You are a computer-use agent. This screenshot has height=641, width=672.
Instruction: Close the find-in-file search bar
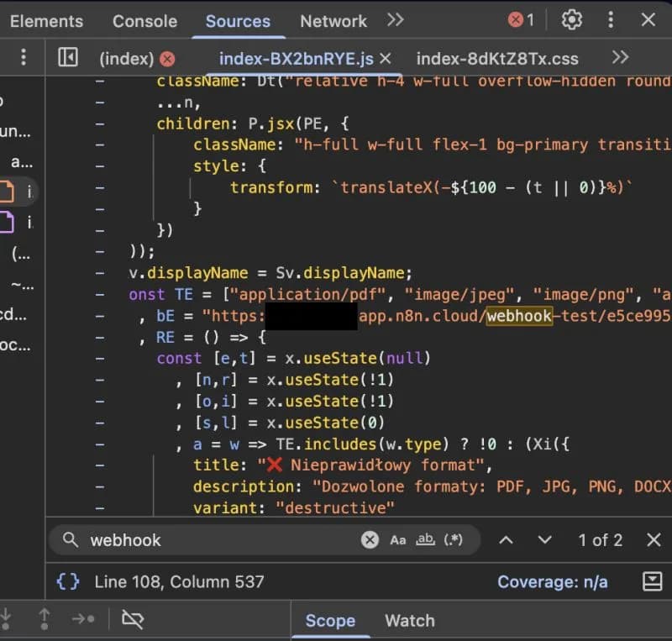tap(654, 540)
